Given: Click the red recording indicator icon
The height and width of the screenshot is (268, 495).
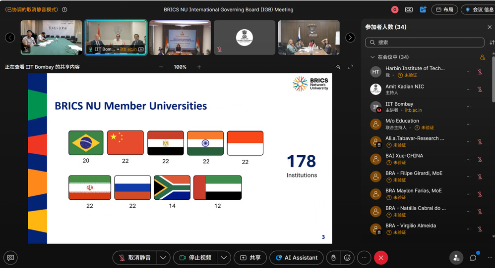Looking at the screenshot, I should [x=395, y=10].
